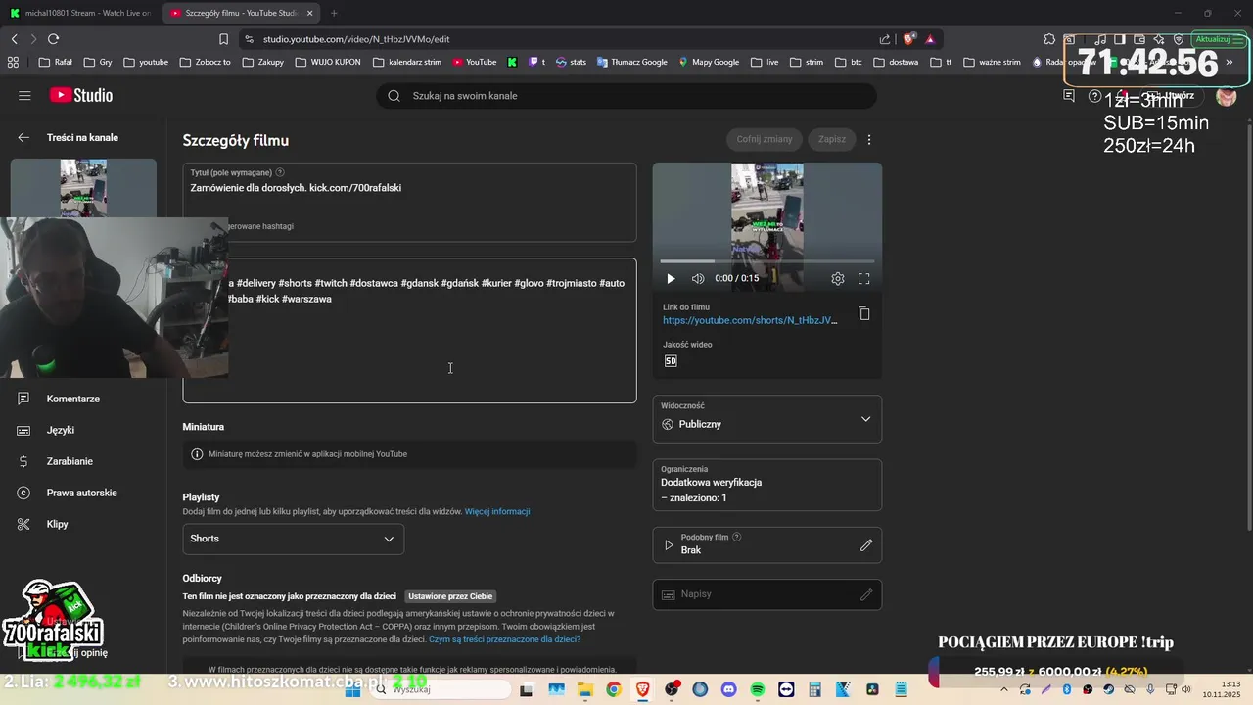The width and height of the screenshot is (1253, 705).
Task: Enter fullscreen on video preview
Action: [864, 279]
